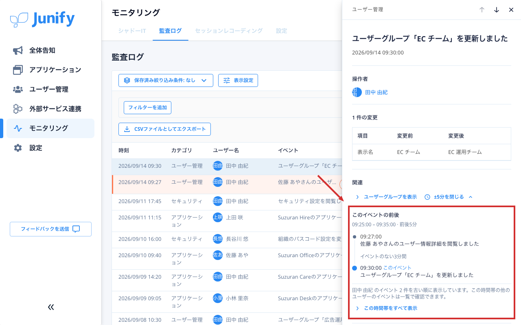Open the 設定 tab in monitoring header
This screenshot has width=521, height=325.
[282, 31]
